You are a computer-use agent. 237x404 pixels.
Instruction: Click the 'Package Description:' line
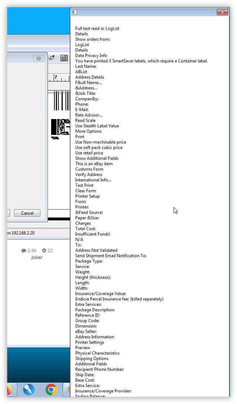(x=95, y=310)
